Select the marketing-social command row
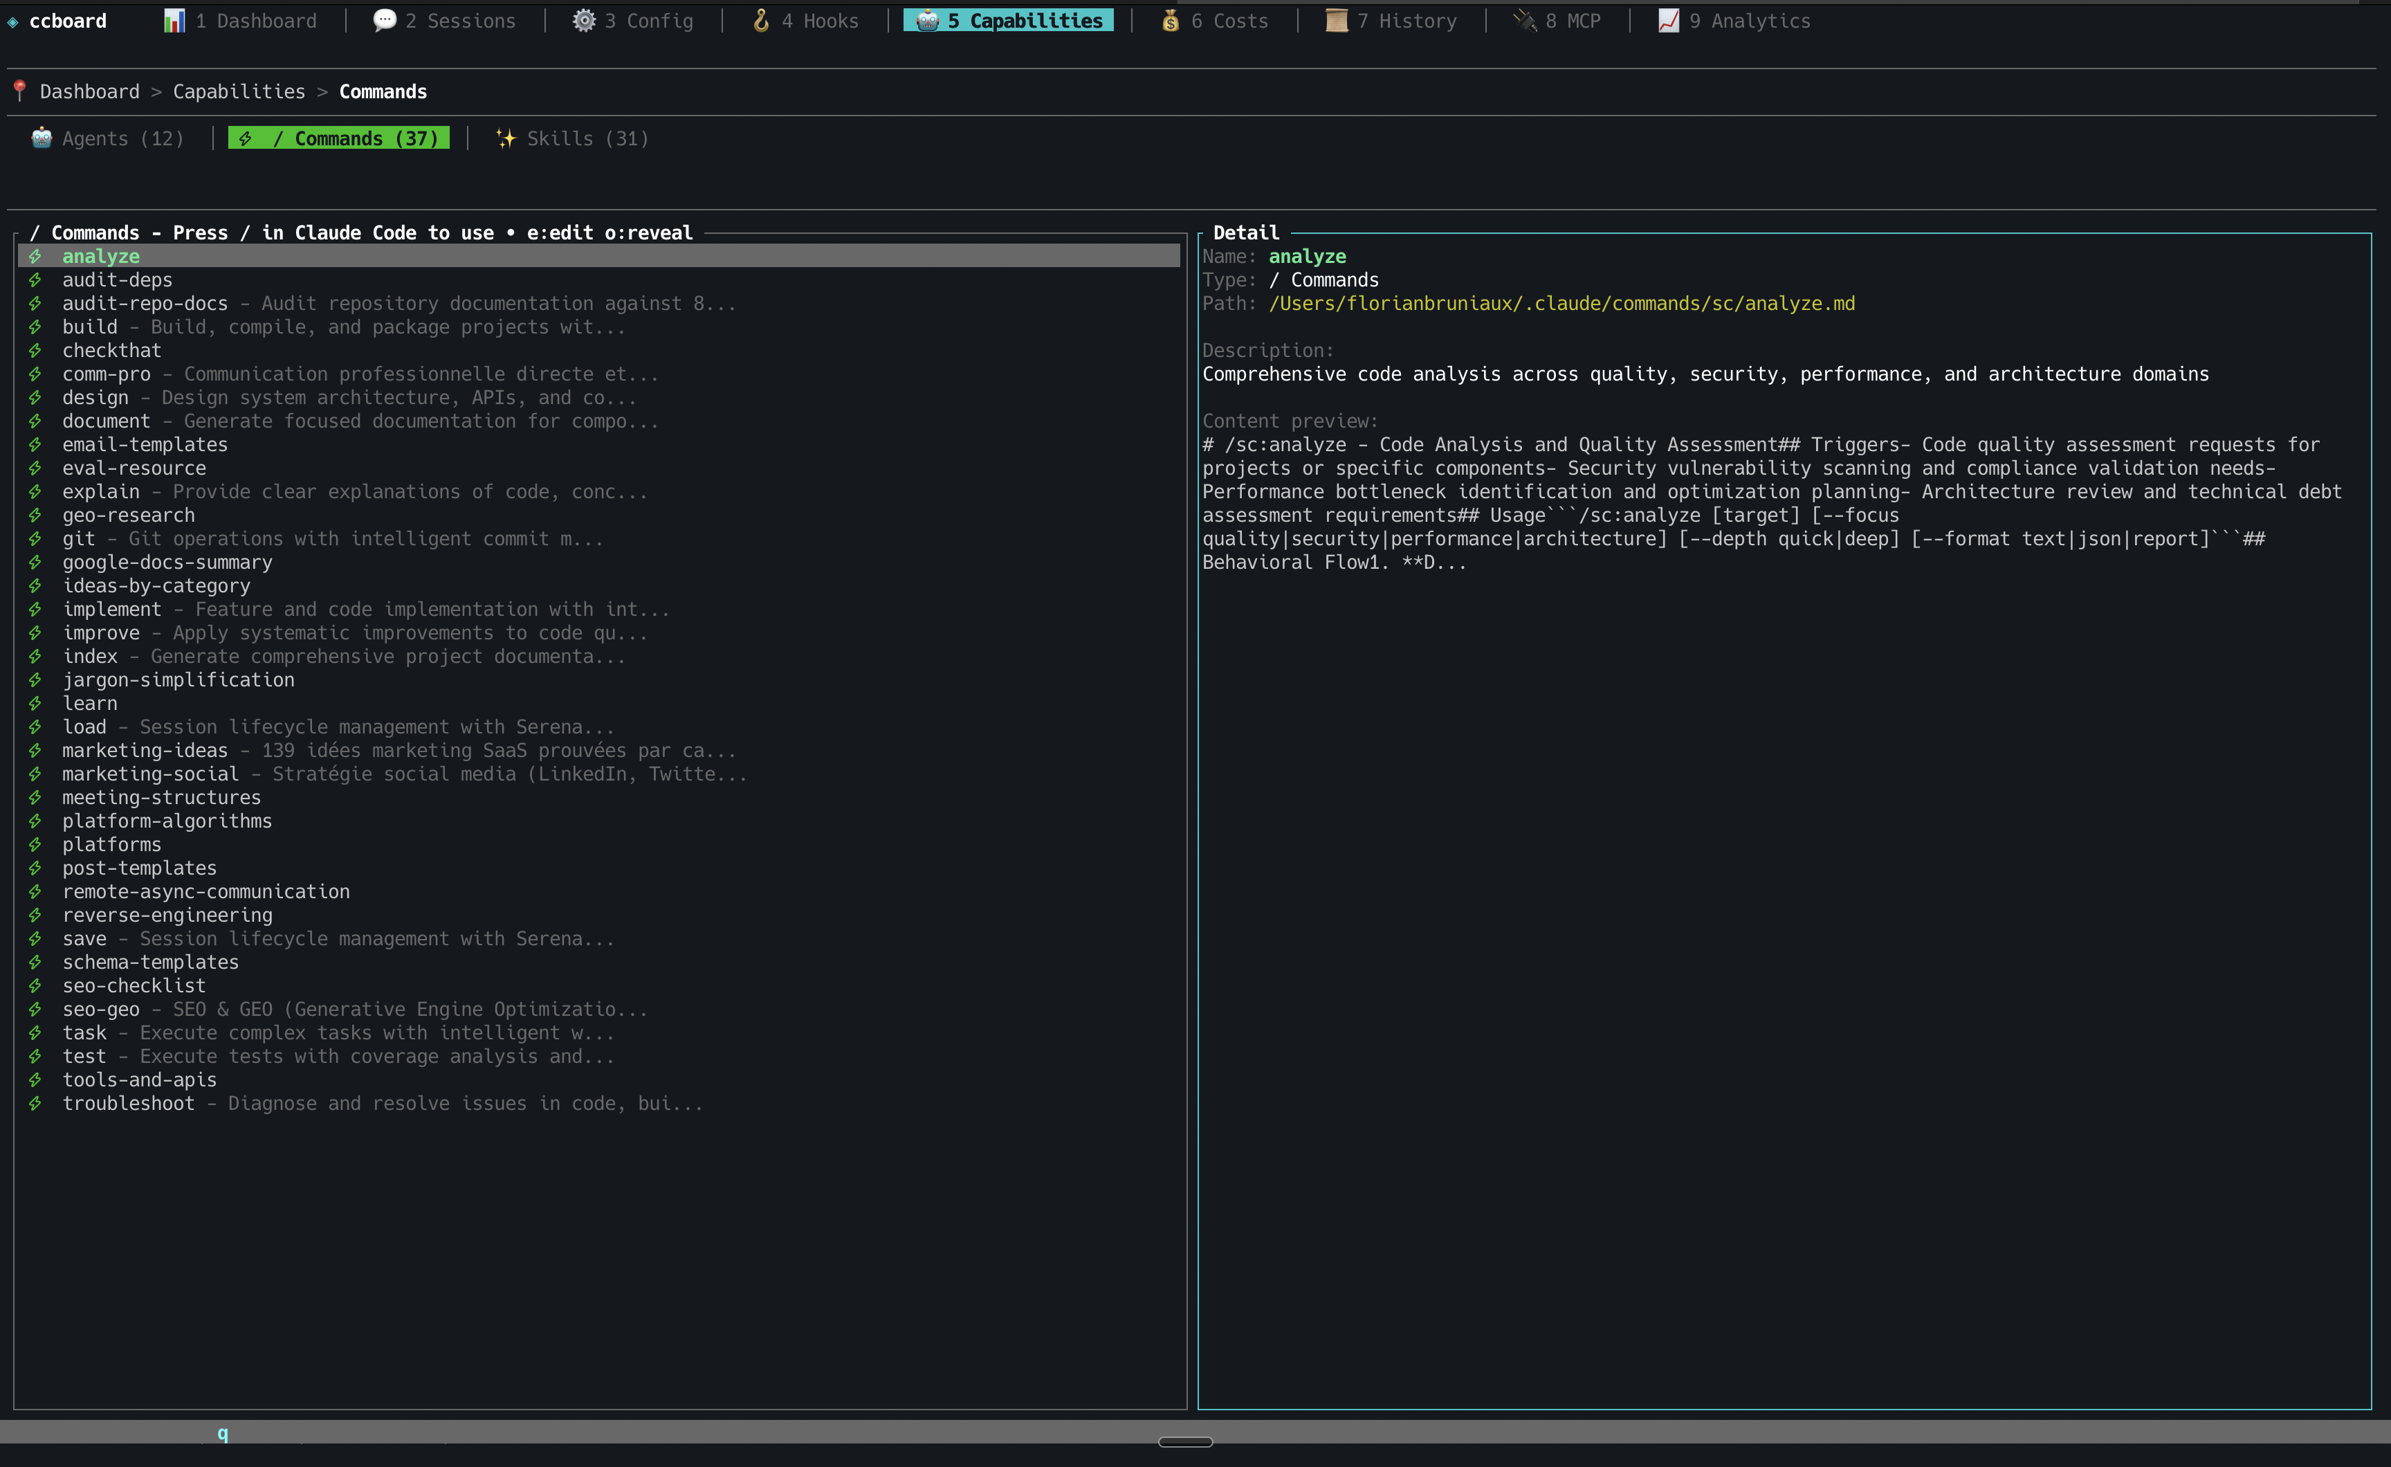 [150, 774]
